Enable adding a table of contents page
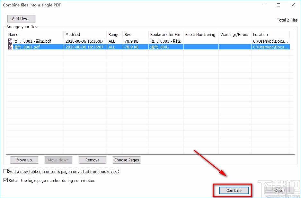 coord(5,171)
